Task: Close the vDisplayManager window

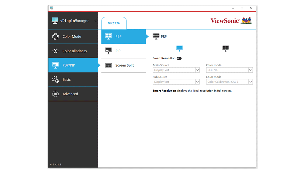Action: pyautogui.click(x=251, y=8)
